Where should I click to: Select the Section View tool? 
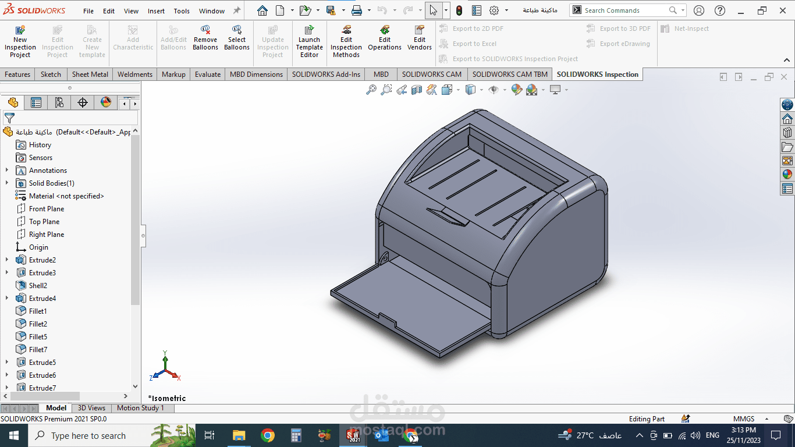tap(417, 90)
